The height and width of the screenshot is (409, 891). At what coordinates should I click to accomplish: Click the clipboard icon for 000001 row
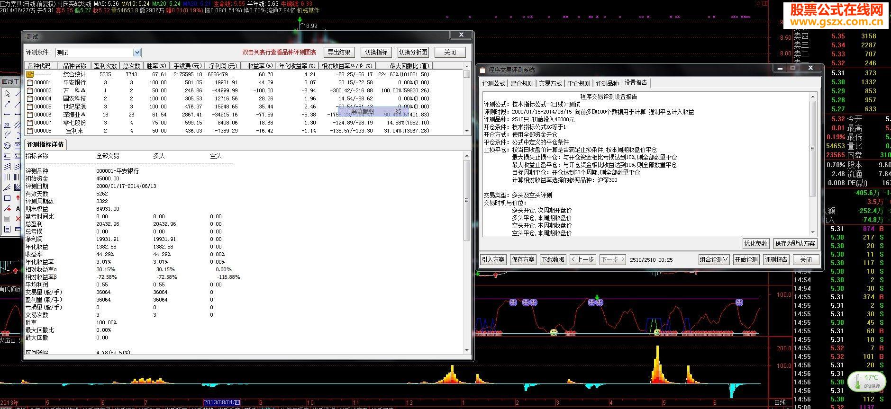click(30, 82)
